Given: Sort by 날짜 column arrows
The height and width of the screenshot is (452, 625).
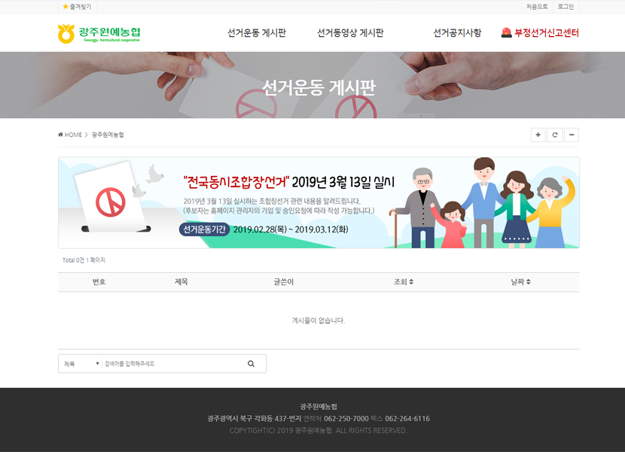Looking at the screenshot, I should tap(529, 282).
